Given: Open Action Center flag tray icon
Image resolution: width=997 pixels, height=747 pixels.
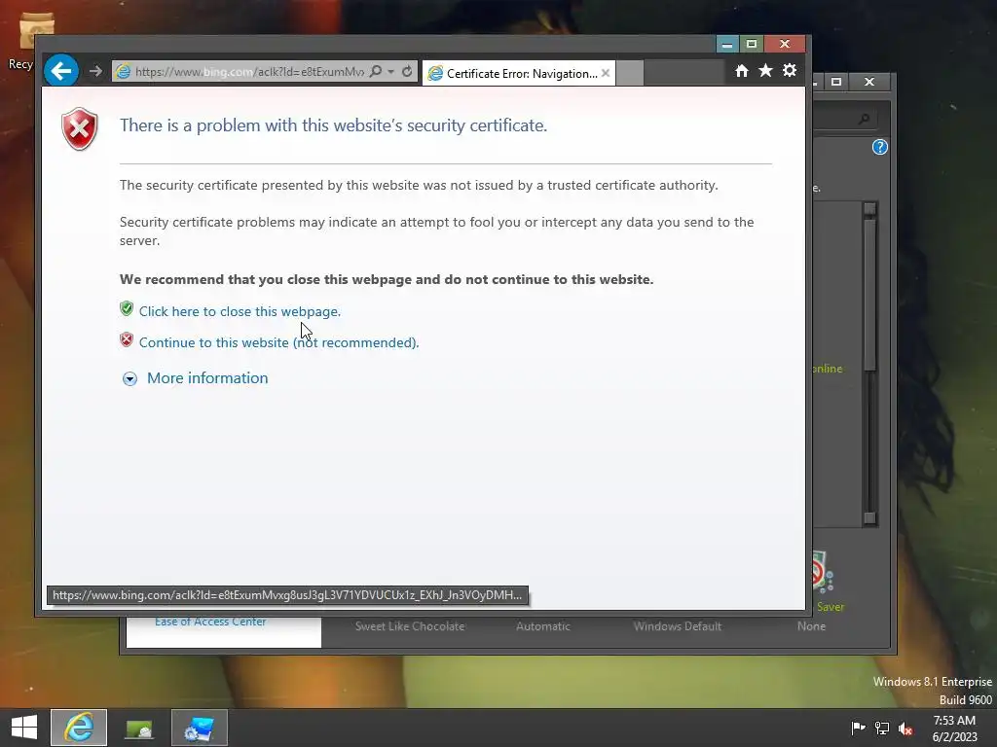Looking at the screenshot, I should coord(858,728).
